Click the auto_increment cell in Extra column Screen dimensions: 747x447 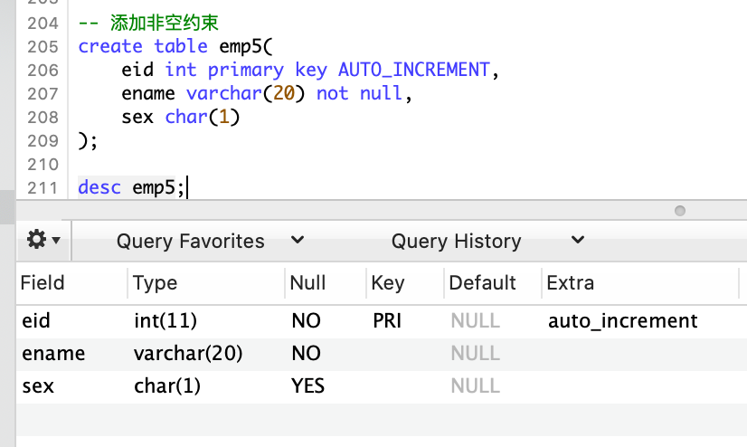[623, 320]
